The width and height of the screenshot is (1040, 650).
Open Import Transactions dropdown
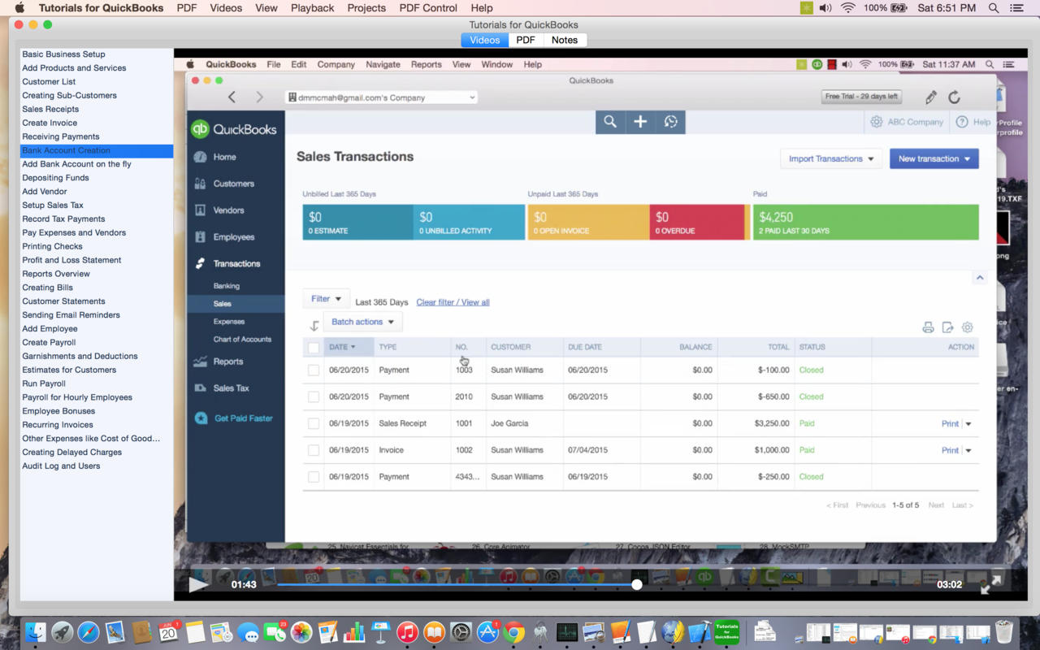pyautogui.click(x=831, y=158)
